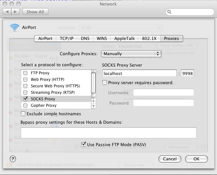Image resolution: width=217 pixels, height=175 pixels.
Task: Enable Secure Web Proxy (HTTPS) checkbox
Action: point(25,86)
